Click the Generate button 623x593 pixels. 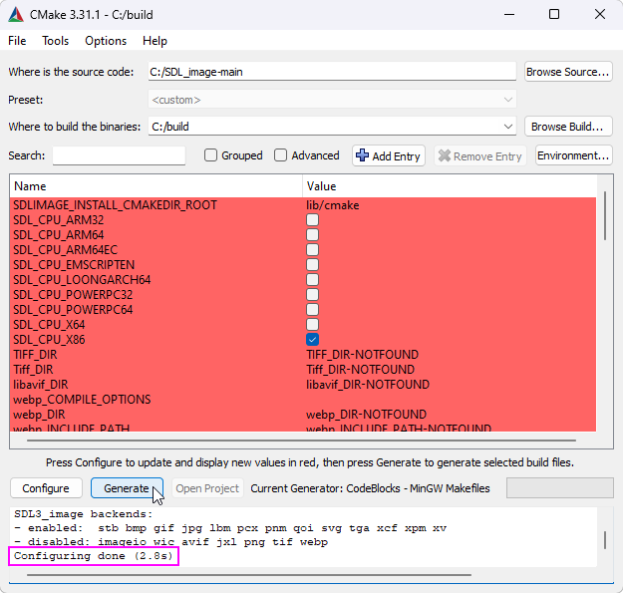(127, 488)
